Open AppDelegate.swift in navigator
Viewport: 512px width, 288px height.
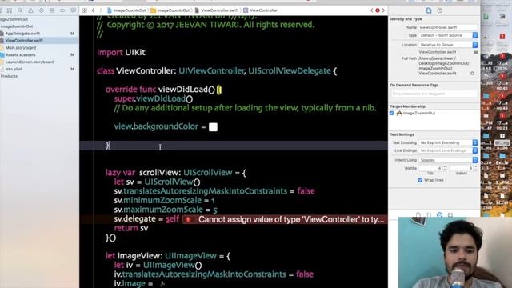pos(22,34)
